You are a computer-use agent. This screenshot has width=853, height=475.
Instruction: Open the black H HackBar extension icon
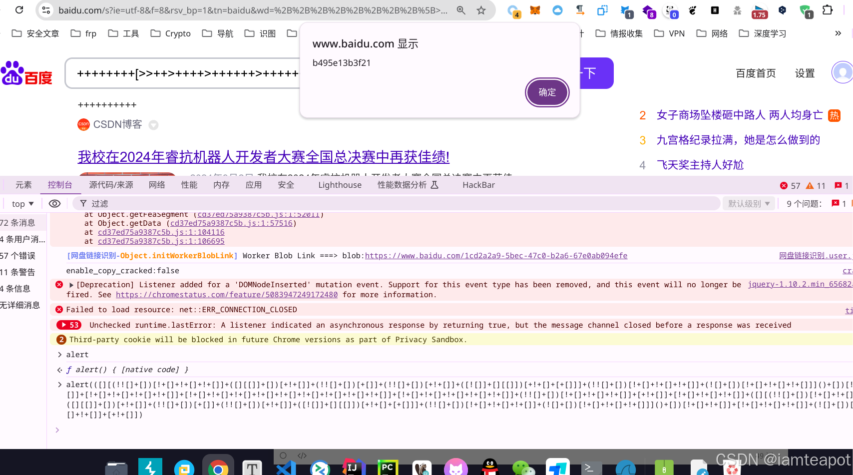point(715,10)
